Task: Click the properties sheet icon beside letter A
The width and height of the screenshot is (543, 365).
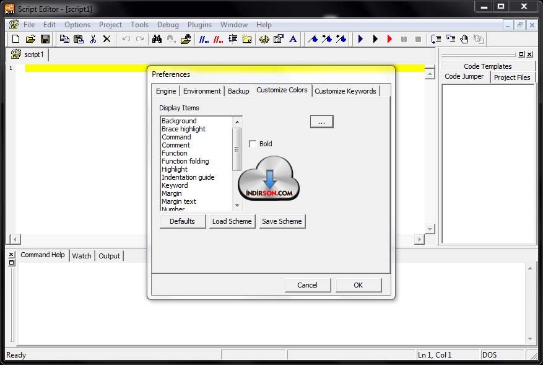Action: click(x=279, y=39)
